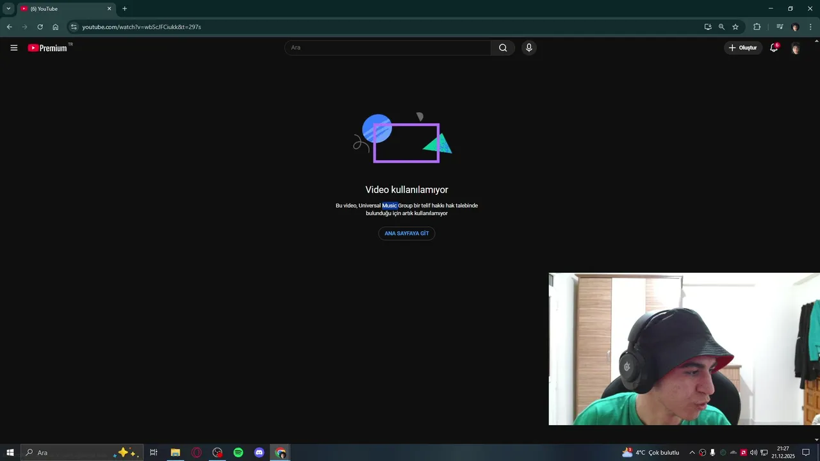Switch to OBS Studio on taskbar

(217, 453)
